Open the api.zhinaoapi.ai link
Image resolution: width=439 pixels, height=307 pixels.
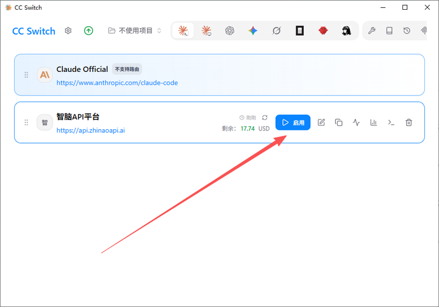pyautogui.click(x=91, y=130)
